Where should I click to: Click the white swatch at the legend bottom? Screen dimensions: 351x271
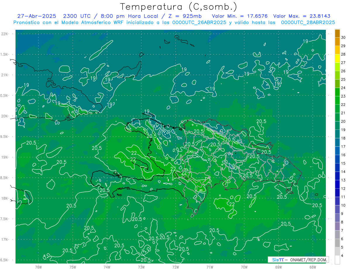pos(337,260)
